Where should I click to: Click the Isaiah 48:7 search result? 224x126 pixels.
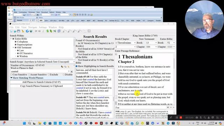click(x=94, y=103)
